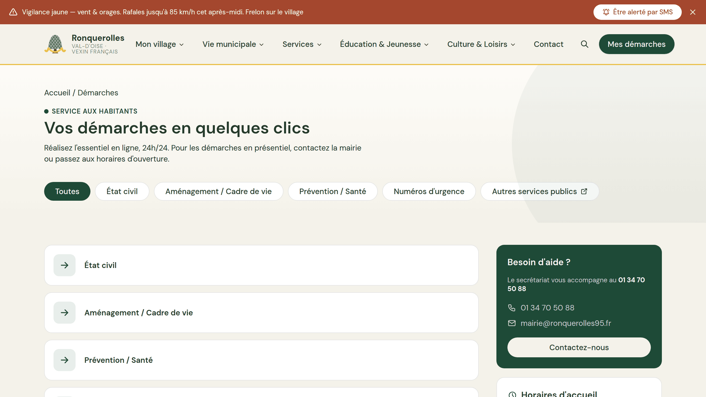
Task: Filter by Numéros d'urgence
Action: (429, 191)
